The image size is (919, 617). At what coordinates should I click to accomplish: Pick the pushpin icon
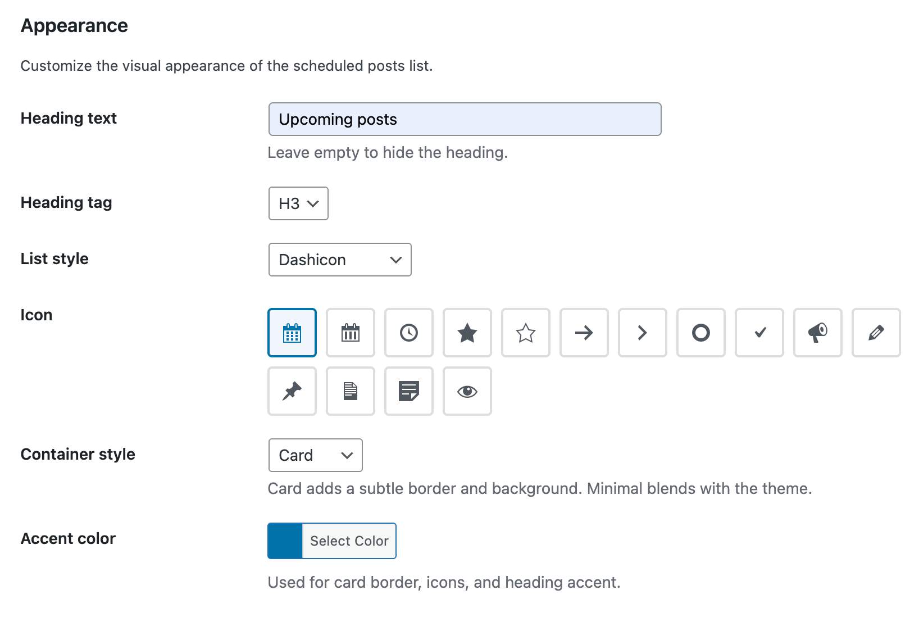(292, 391)
